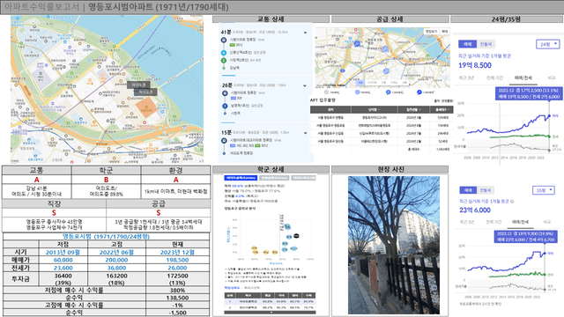Screen dimensions: 564x317
Task: Expand the school ranking table bottom bar
Action: 271,313
